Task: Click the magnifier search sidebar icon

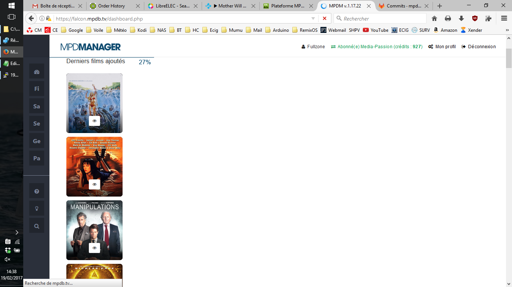Action: (x=37, y=226)
